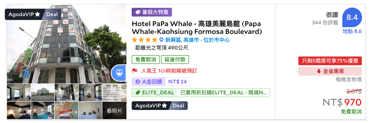Click the AgodaVIP Deal badge below coupon

coord(160,105)
